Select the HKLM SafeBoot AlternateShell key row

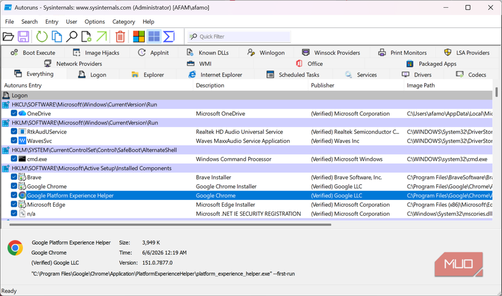[x=247, y=150]
